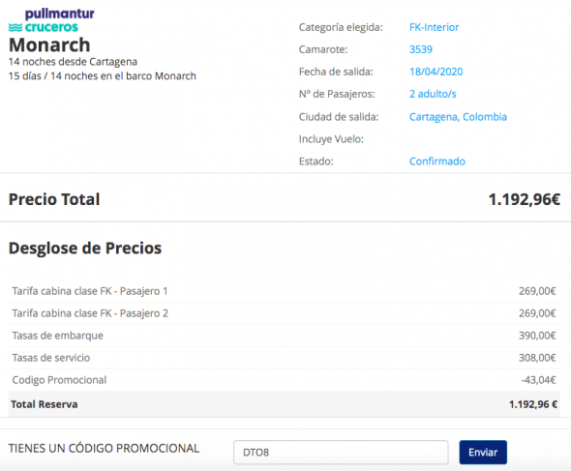Screen dimensions: 571x471
Task: Click cabin number 3539
Action: [421, 49]
